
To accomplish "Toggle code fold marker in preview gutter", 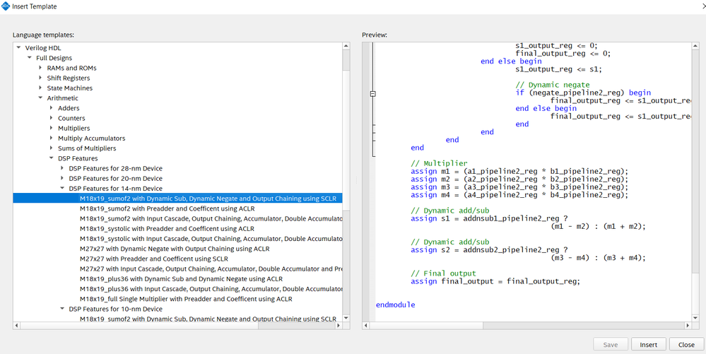I will pyautogui.click(x=372, y=93).
